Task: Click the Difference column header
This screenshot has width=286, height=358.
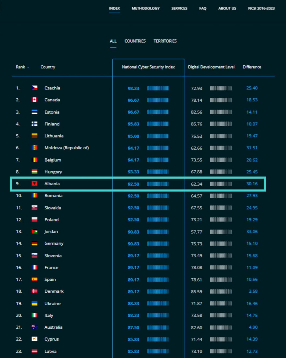Action: pyautogui.click(x=252, y=67)
